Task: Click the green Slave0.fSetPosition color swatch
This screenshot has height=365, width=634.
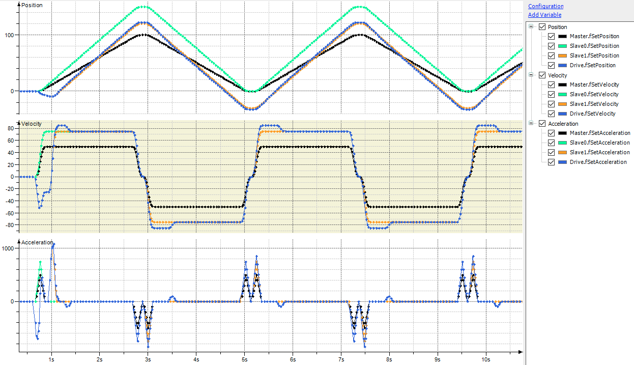Action: pyautogui.click(x=562, y=46)
